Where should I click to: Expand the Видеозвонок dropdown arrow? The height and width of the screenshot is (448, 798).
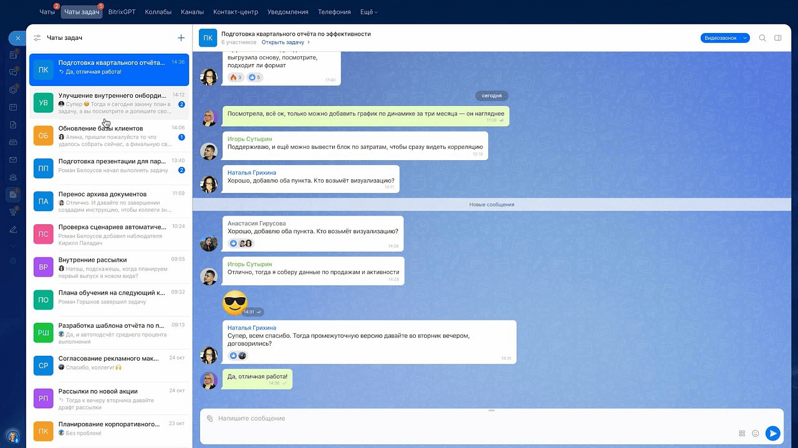pos(745,38)
